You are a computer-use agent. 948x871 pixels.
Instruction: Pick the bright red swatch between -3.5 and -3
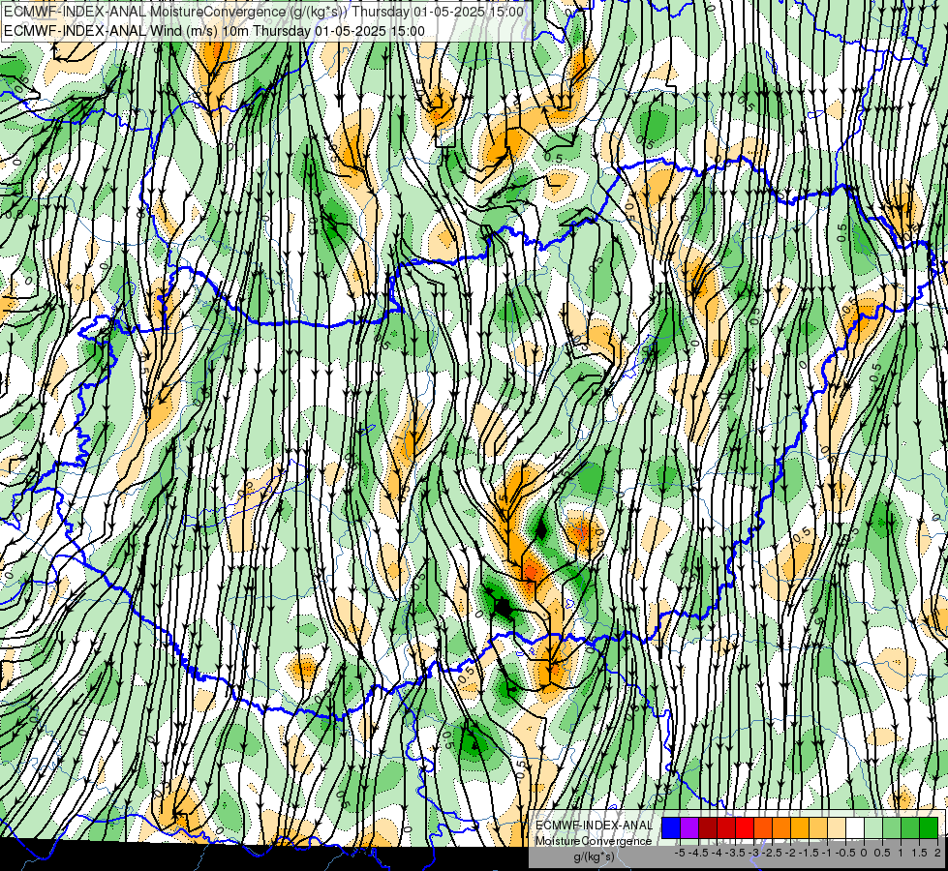(745, 827)
